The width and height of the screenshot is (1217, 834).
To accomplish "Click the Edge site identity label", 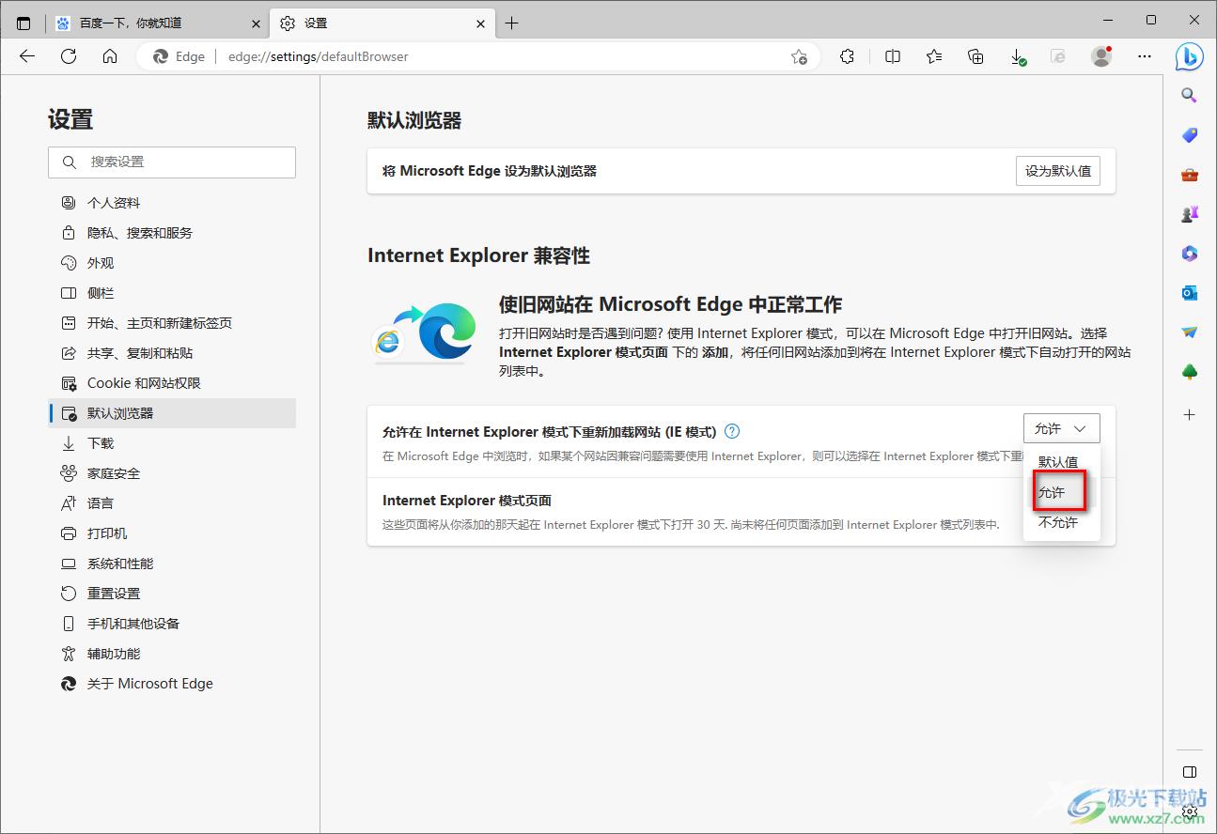I will tap(179, 56).
